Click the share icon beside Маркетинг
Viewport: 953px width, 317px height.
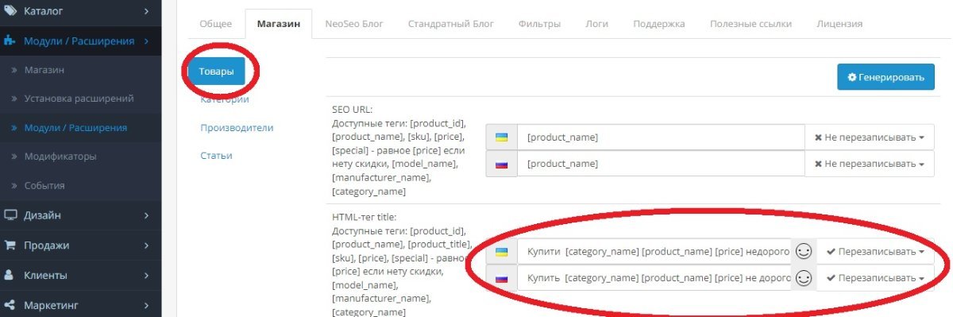click(x=10, y=305)
